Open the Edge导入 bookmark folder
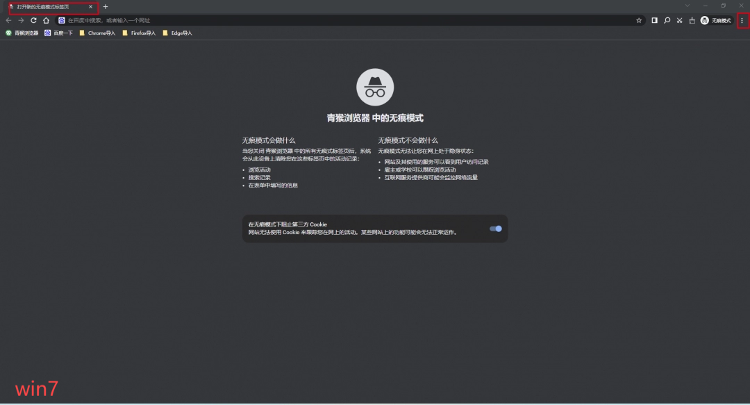Image resolution: width=750 pixels, height=405 pixels. tap(177, 33)
